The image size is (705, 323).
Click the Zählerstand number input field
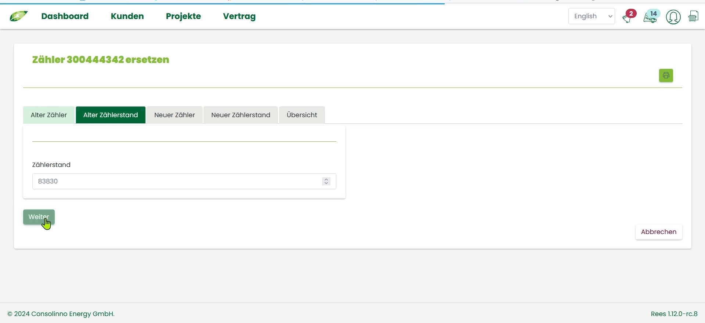coord(176,182)
